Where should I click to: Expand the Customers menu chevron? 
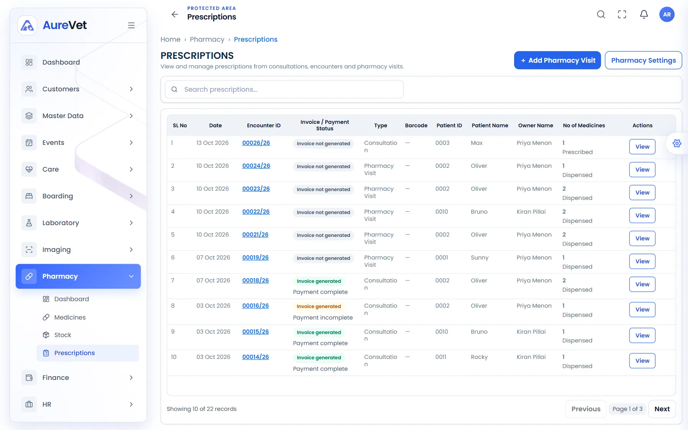(131, 89)
